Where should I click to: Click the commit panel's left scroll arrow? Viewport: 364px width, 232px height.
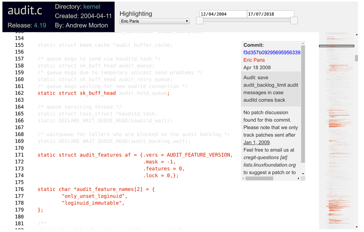[x=243, y=178]
